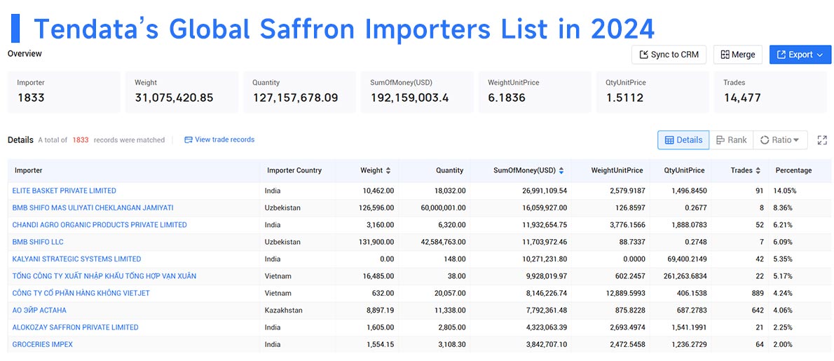Open GROCERIES IMPEX importer

(x=43, y=344)
